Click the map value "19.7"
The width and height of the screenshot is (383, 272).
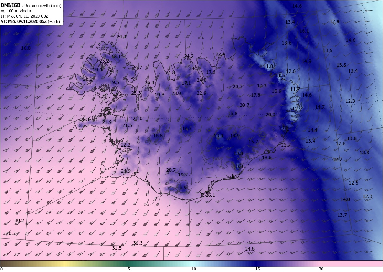[183, 175]
